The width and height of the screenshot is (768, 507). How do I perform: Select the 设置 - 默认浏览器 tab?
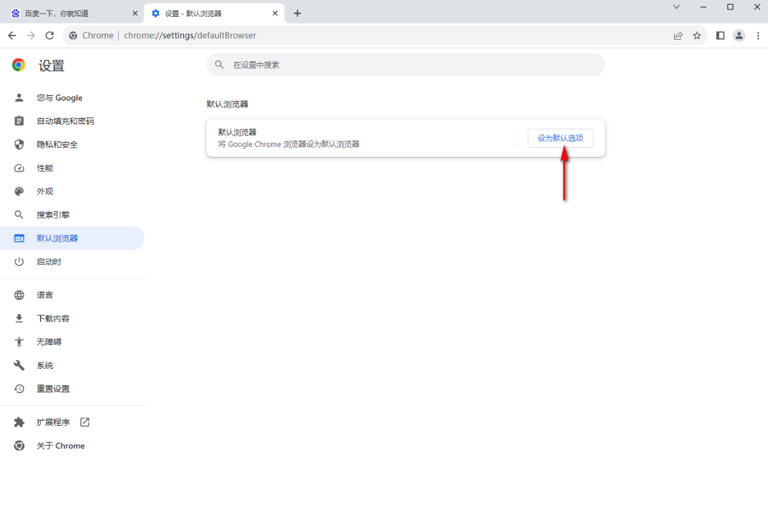coord(215,13)
